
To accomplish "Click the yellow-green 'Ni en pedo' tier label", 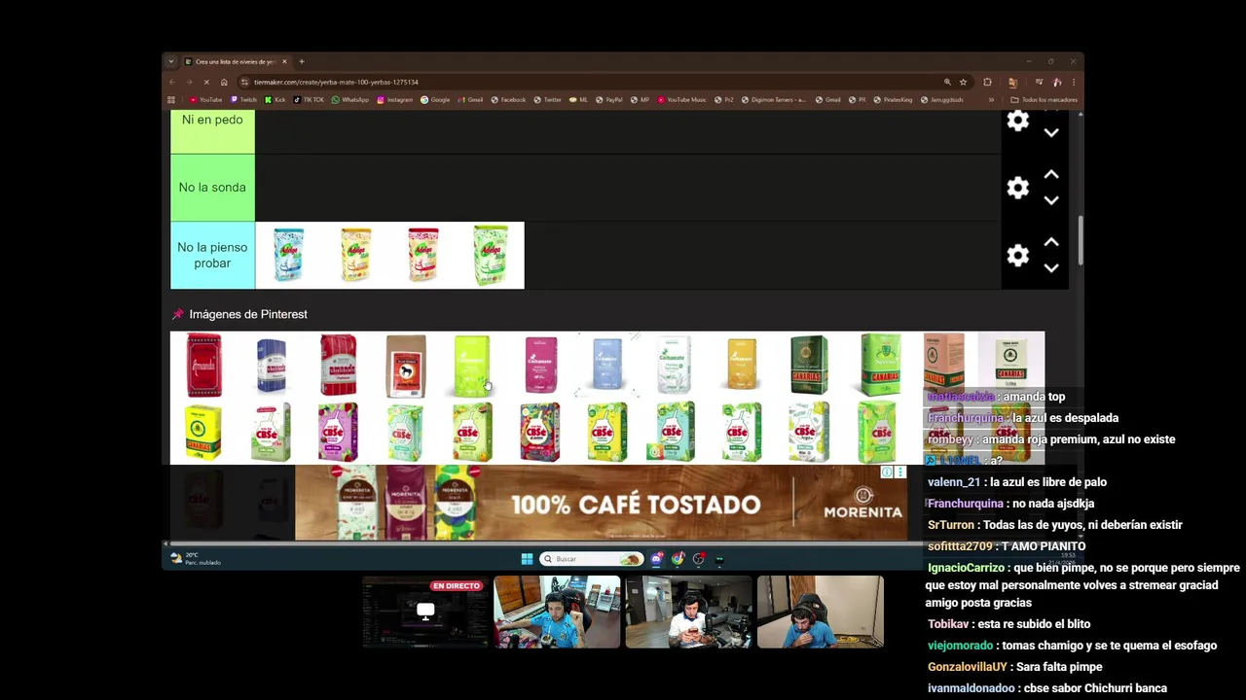I will (212, 132).
